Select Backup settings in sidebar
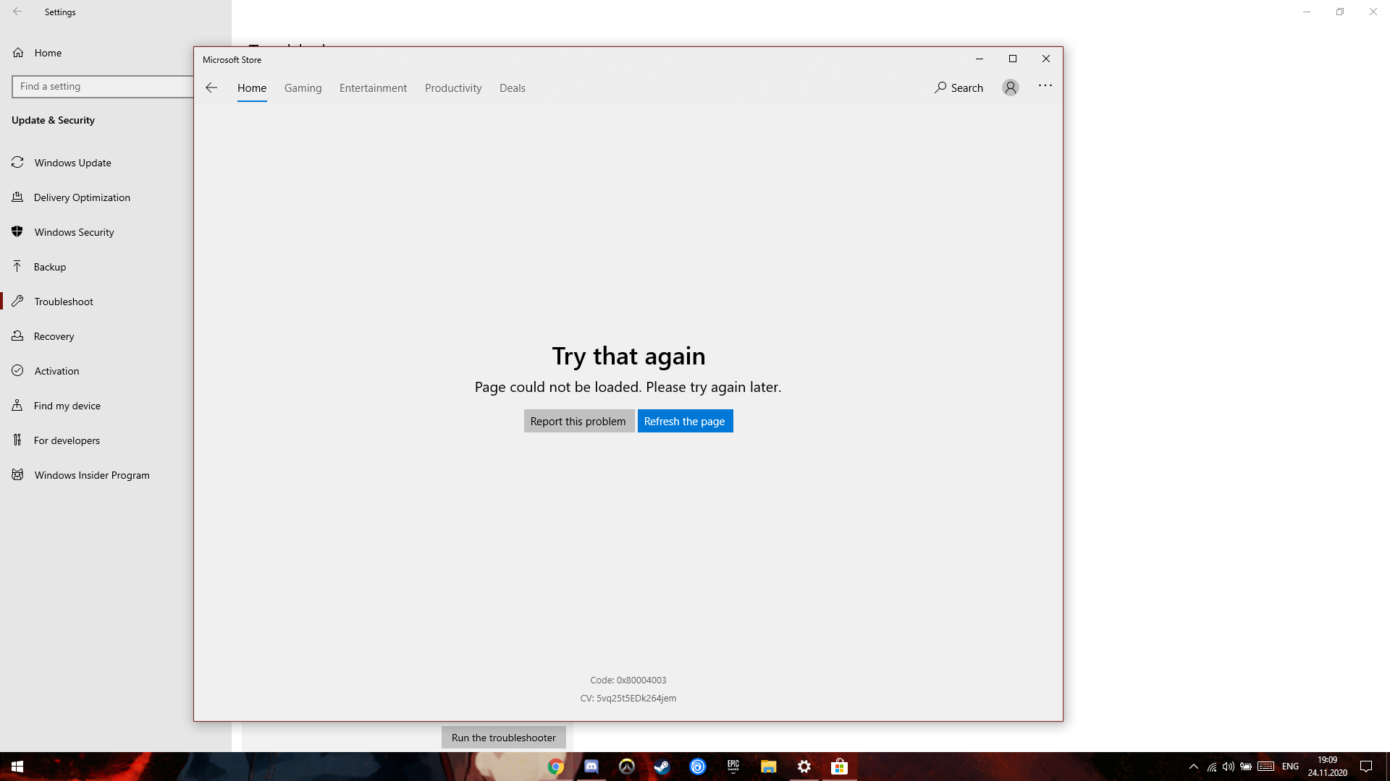 point(50,265)
